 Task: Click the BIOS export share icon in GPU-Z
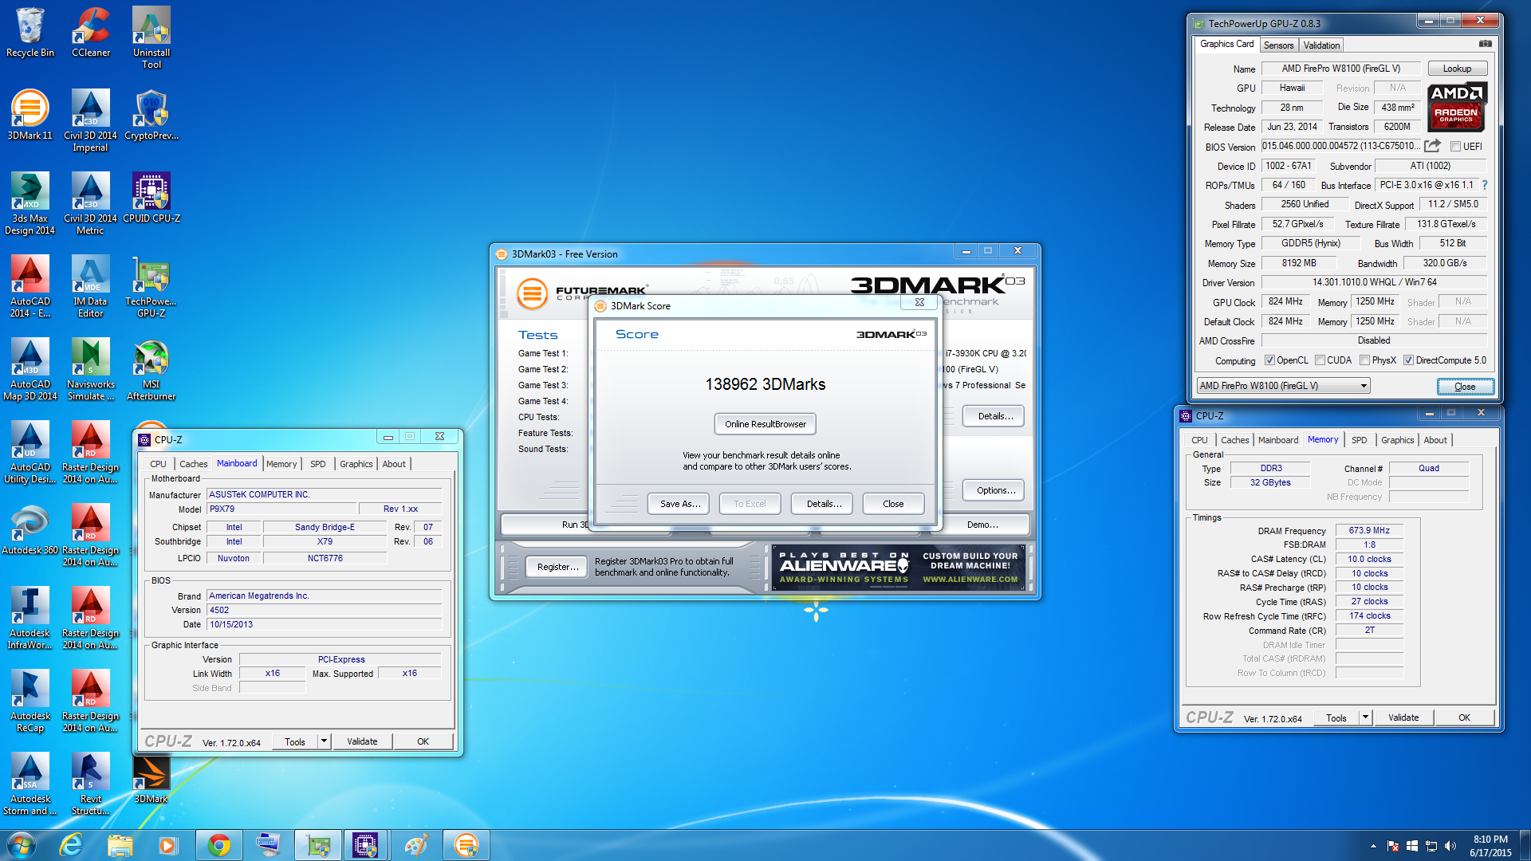1433,146
